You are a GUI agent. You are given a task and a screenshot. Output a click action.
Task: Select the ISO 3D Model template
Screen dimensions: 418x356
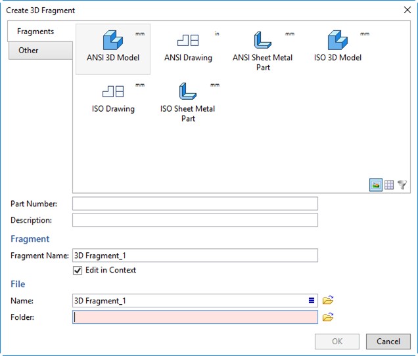point(337,47)
